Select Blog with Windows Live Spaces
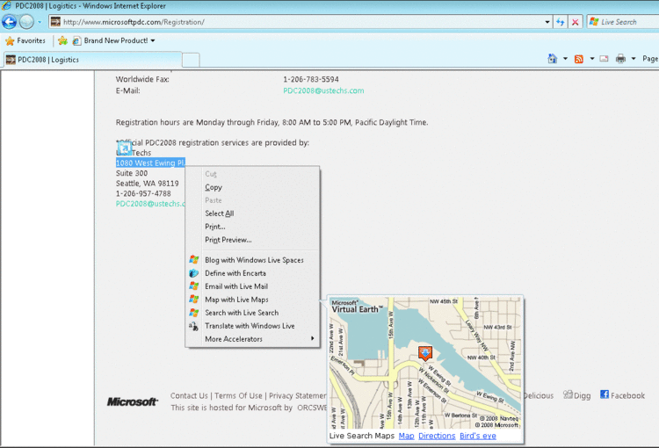This screenshot has width=659, height=448. pyautogui.click(x=252, y=260)
